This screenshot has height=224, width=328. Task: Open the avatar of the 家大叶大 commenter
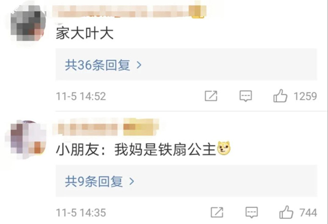pos(28,23)
